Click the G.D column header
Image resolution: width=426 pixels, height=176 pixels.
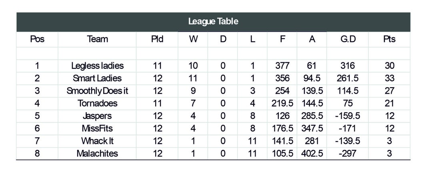348,39
